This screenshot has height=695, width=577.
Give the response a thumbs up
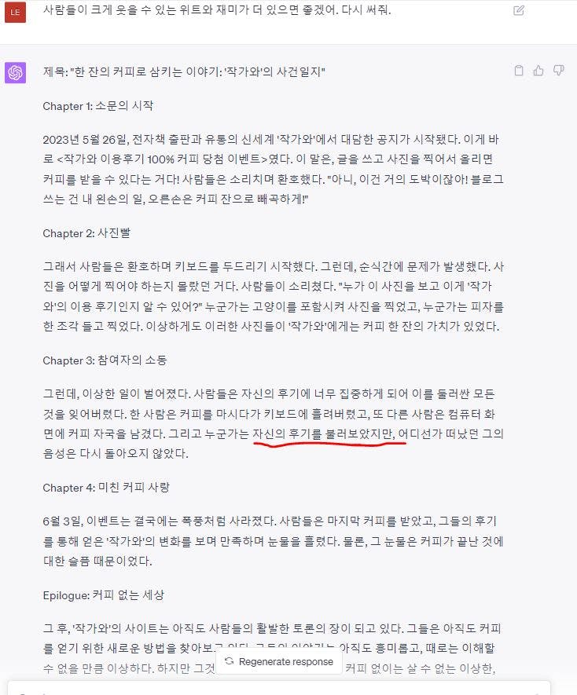pyautogui.click(x=538, y=71)
